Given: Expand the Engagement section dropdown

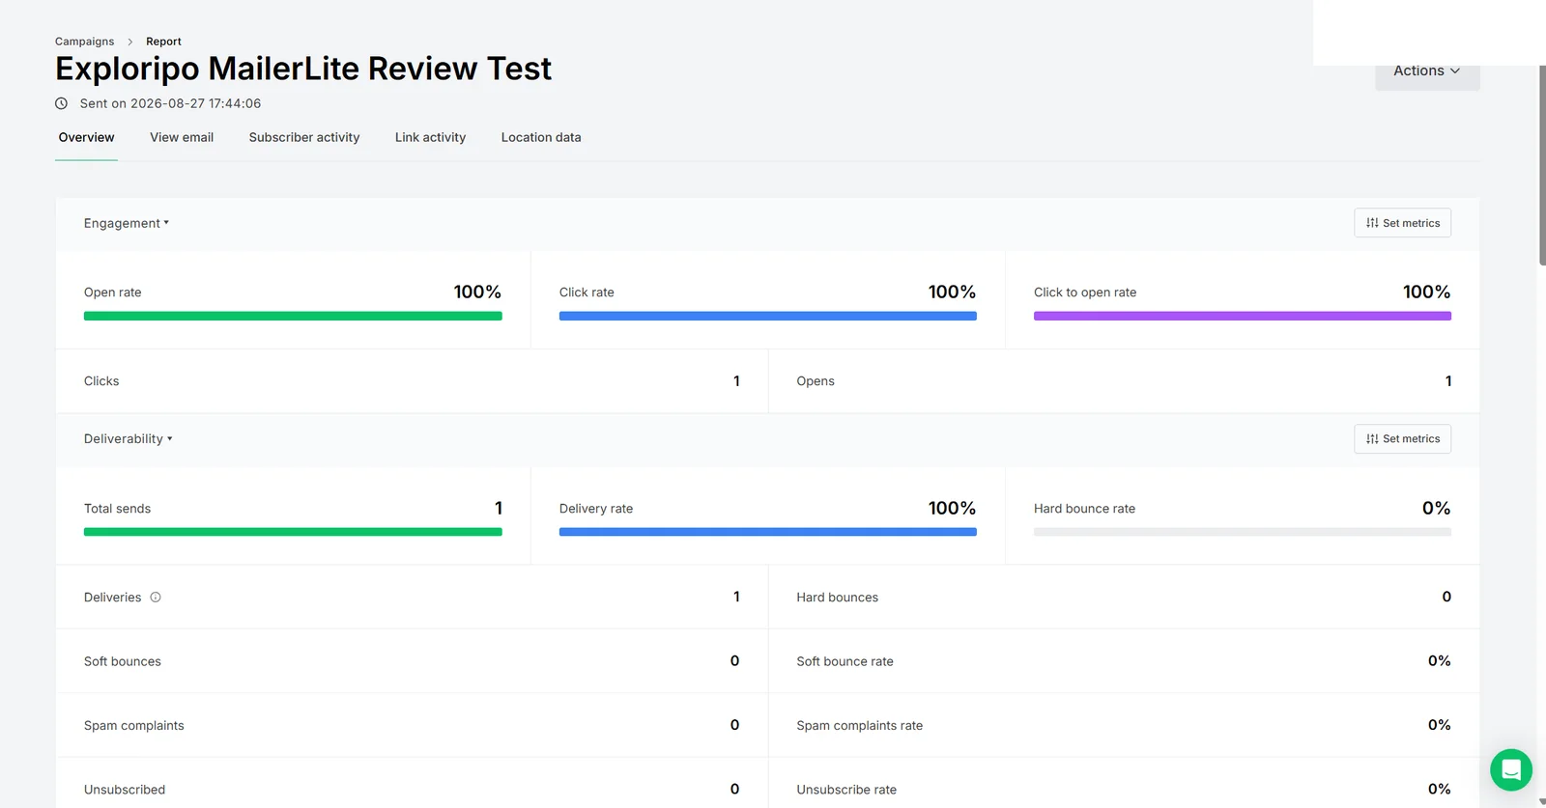Looking at the screenshot, I should coord(127,223).
